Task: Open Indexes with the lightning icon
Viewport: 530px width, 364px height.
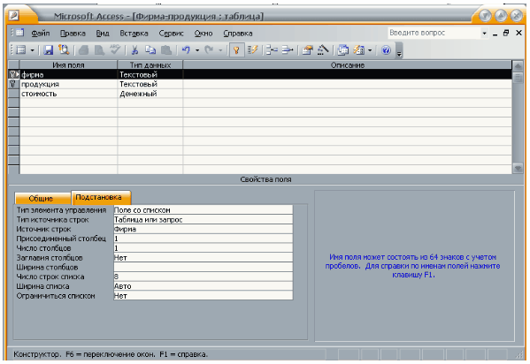Action: click(x=252, y=50)
